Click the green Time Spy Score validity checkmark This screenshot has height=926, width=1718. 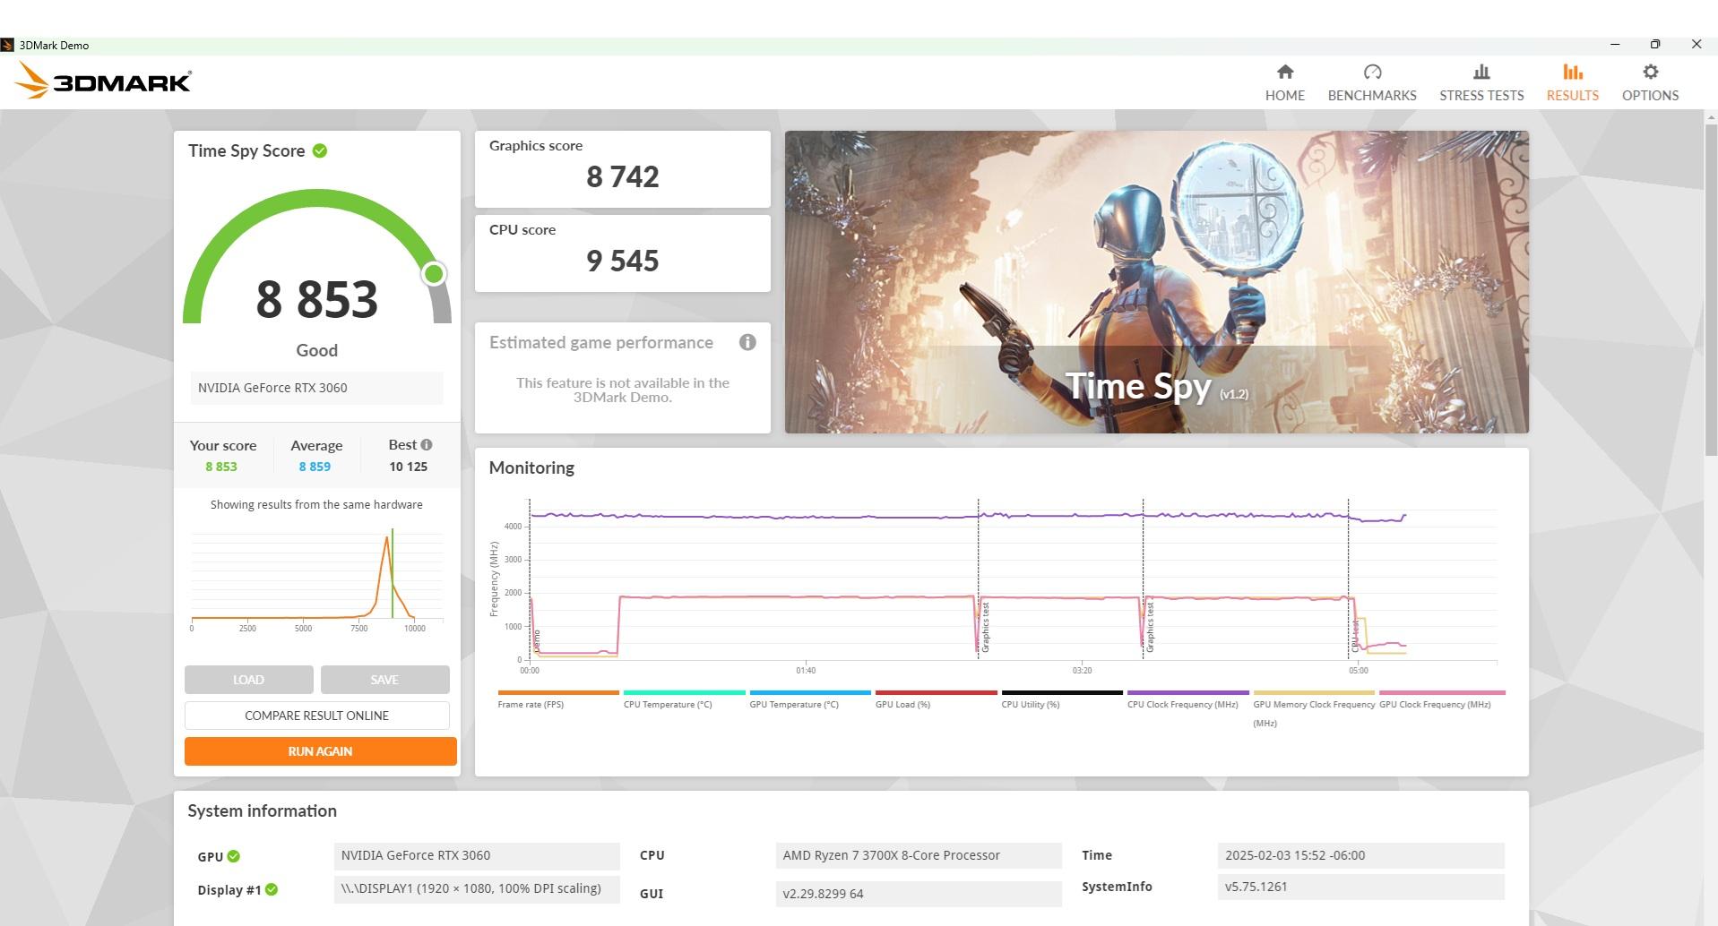coord(320,150)
